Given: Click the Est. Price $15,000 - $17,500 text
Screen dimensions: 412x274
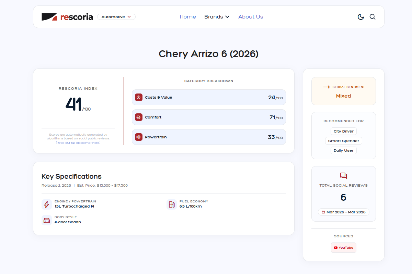Looking at the screenshot, I should [102, 185].
